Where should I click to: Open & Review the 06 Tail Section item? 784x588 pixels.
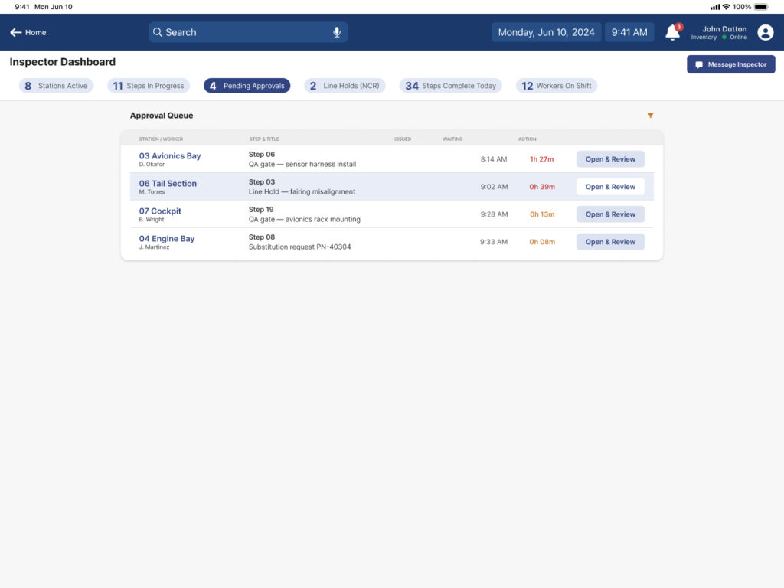[610, 187]
